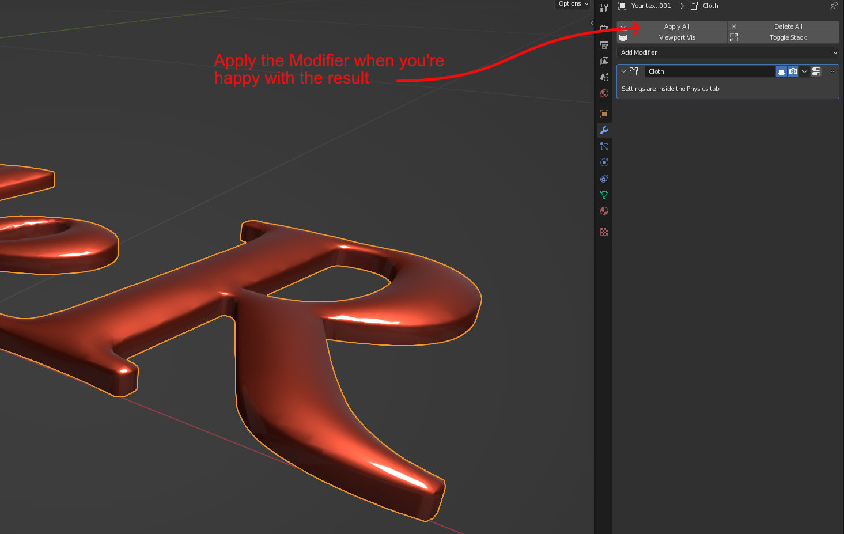Collapse the Cloth modifier panel
The image size is (844, 534).
[623, 71]
